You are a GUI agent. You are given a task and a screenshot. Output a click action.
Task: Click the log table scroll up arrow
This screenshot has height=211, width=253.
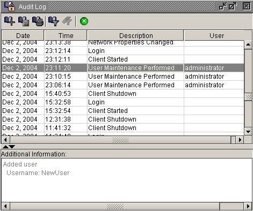pos(248,44)
